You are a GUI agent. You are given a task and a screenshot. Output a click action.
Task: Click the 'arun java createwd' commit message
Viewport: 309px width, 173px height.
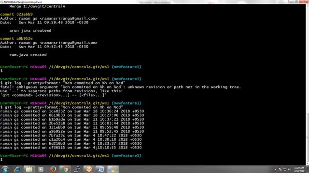click(30, 31)
